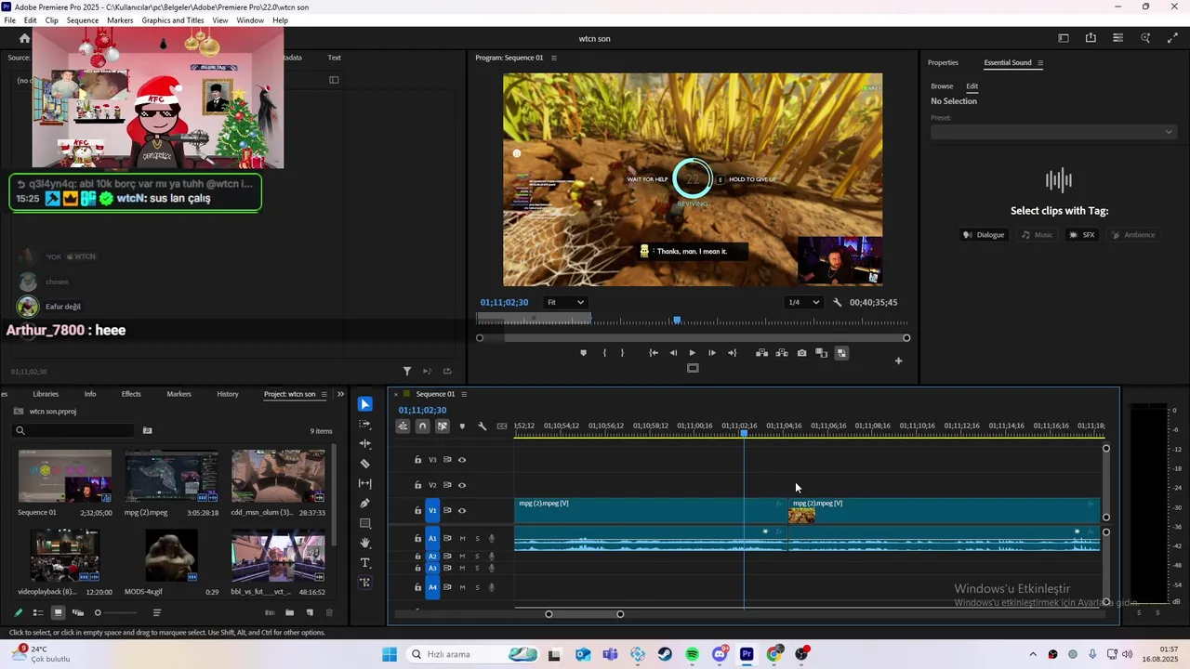
Task: Toggle A2 track targeting
Action: pos(432,556)
